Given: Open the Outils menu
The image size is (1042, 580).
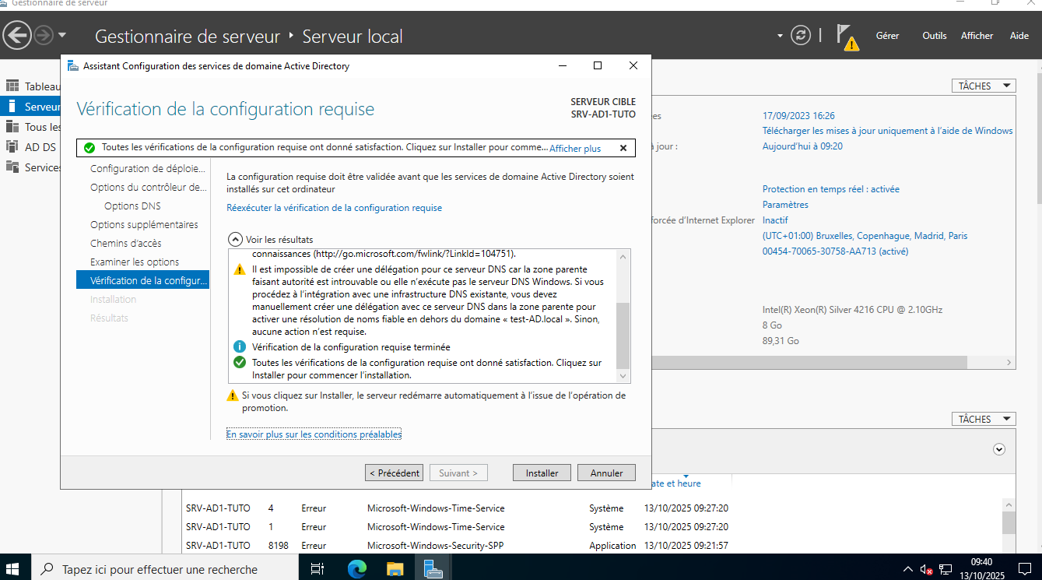Looking at the screenshot, I should (934, 36).
